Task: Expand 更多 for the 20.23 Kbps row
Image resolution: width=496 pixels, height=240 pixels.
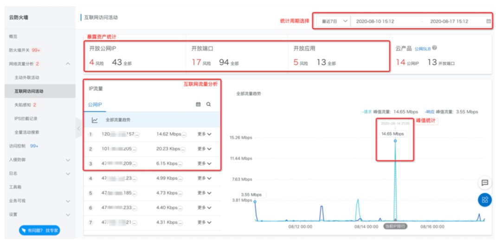Action: point(204,149)
